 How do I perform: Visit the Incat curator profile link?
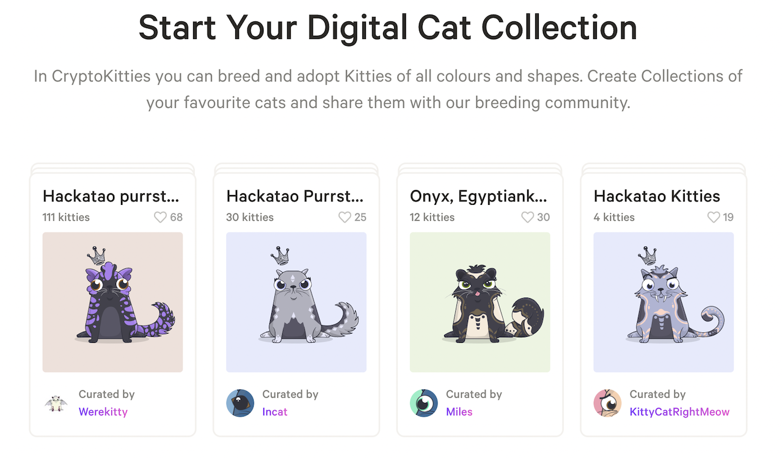coord(275,412)
